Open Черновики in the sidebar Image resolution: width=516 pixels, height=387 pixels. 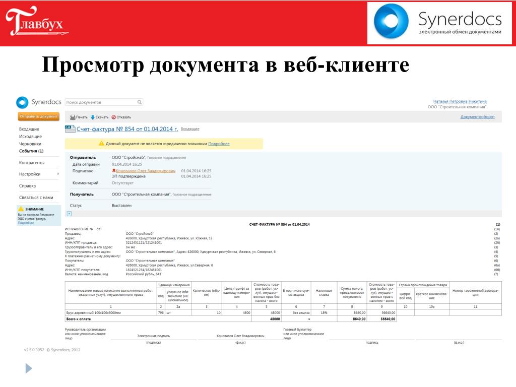30,144
